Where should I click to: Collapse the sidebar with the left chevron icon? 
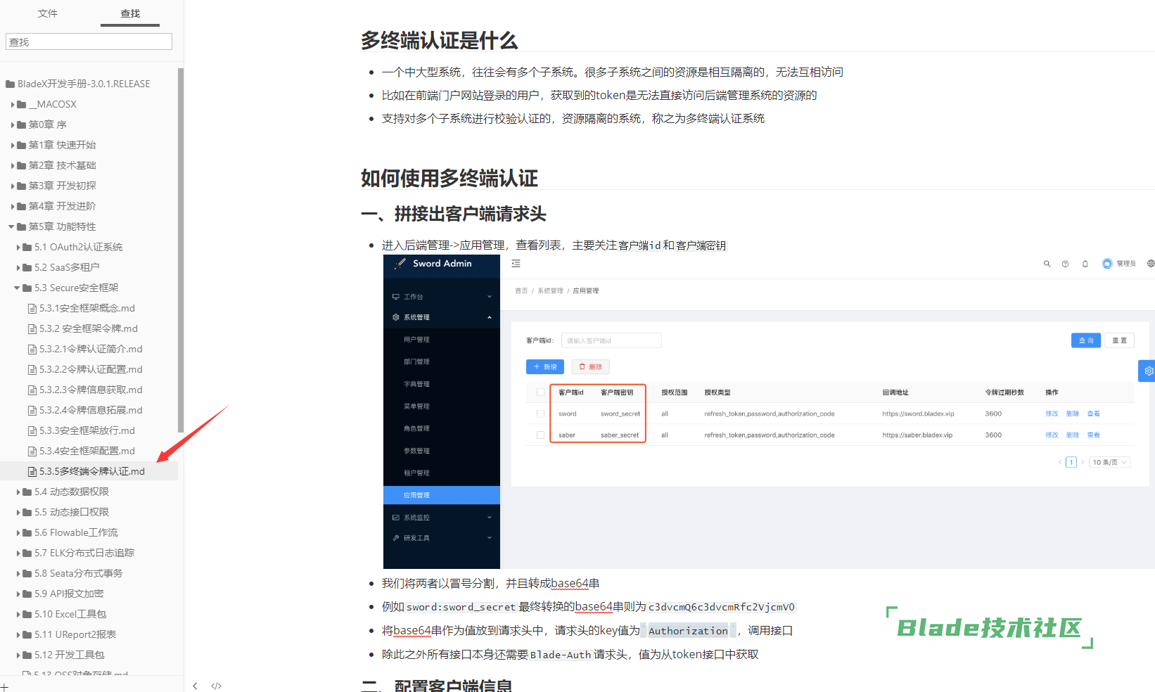click(x=195, y=686)
